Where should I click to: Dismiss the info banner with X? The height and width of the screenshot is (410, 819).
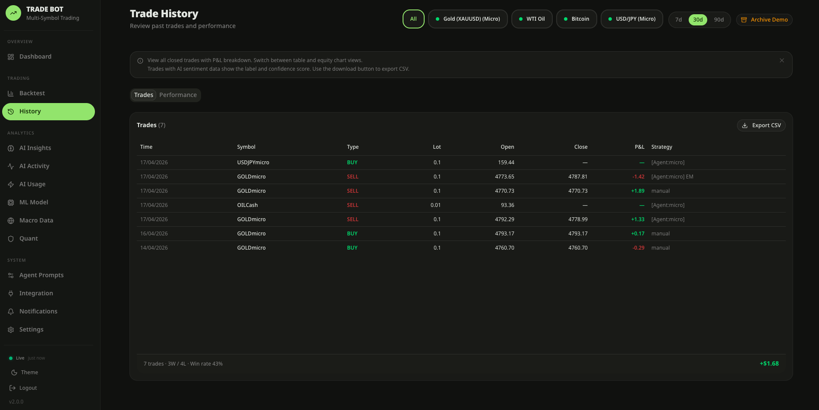pos(782,60)
